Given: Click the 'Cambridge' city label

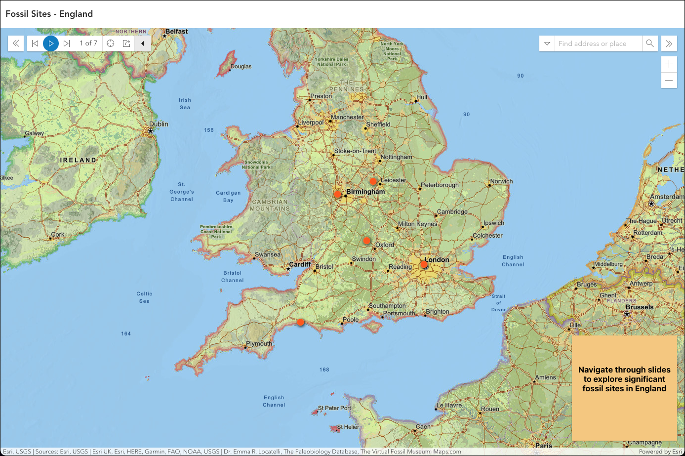Looking at the screenshot, I should click(x=452, y=211).
